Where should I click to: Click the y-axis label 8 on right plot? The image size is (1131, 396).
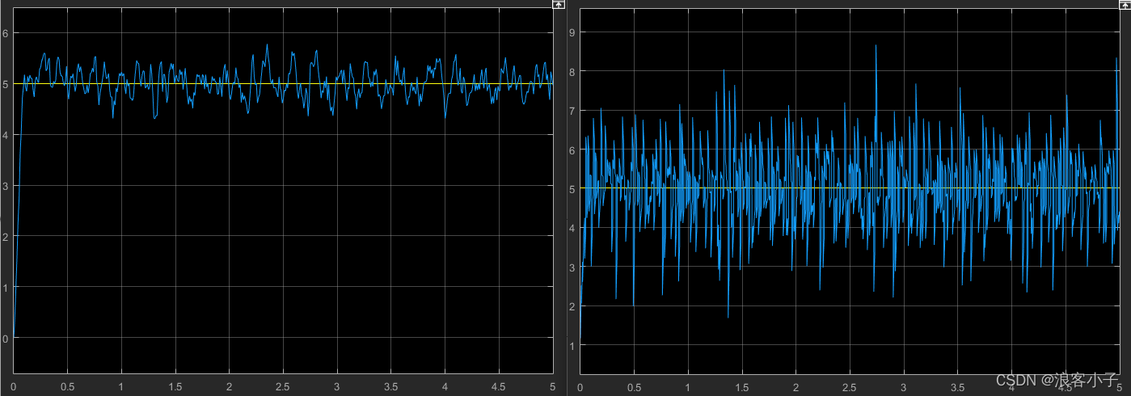572,72
